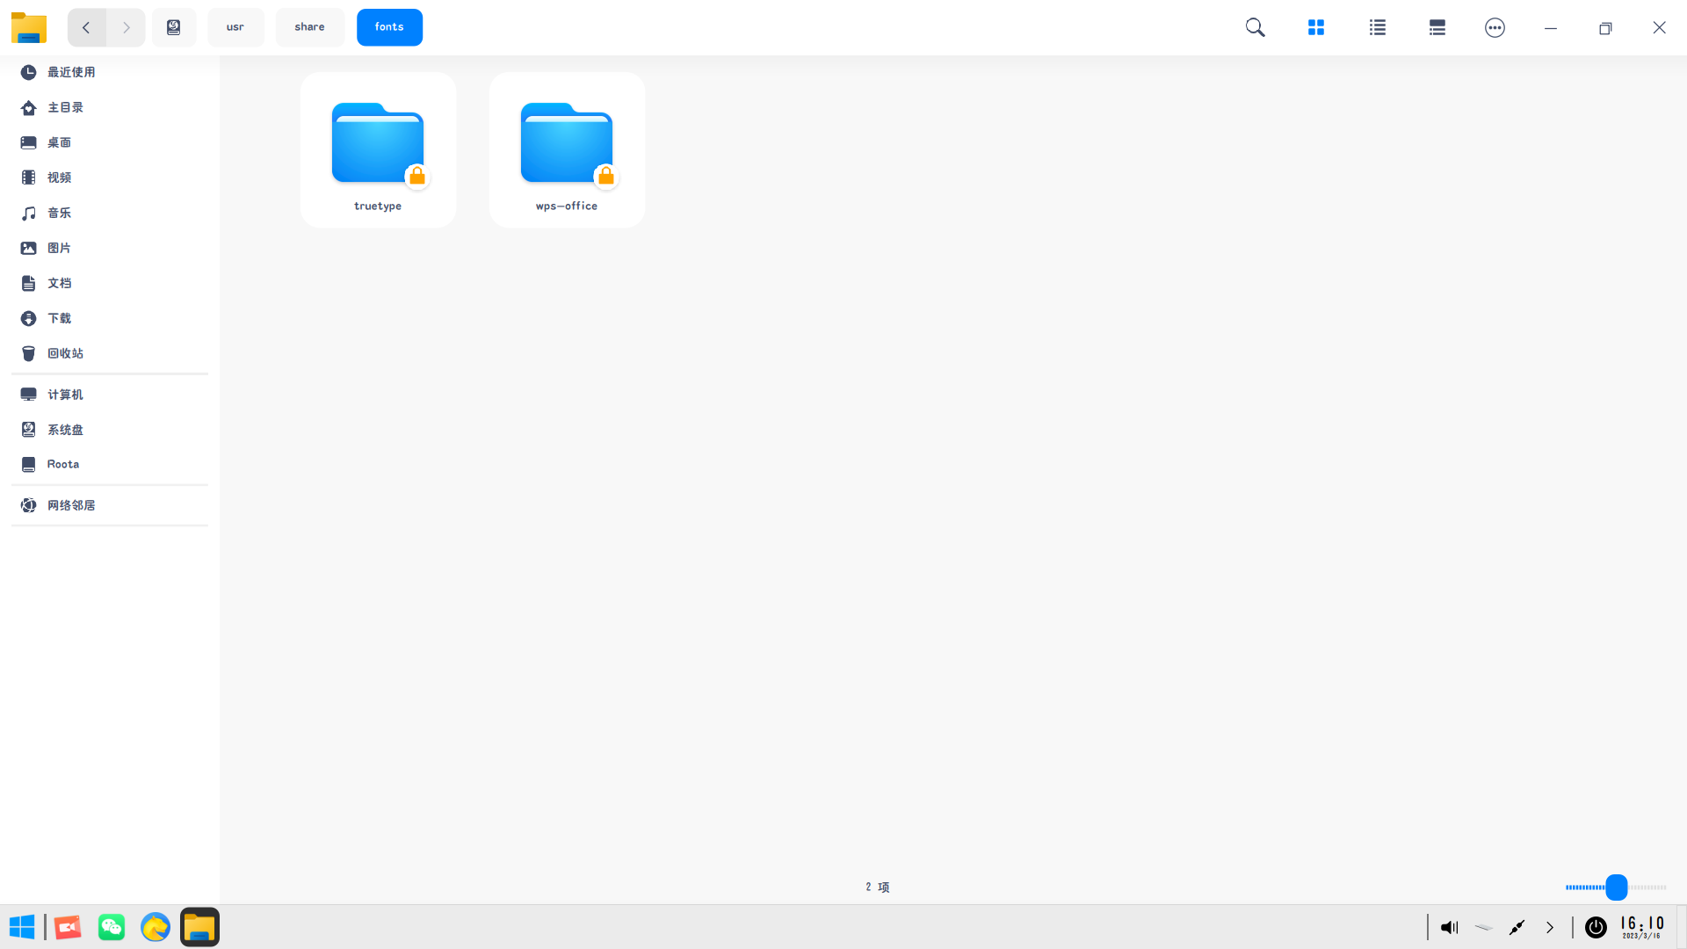The width and height of the screenshot is (1687, 949).
Task: Go to share breadcrumb
Action: (x=309, y=27)
